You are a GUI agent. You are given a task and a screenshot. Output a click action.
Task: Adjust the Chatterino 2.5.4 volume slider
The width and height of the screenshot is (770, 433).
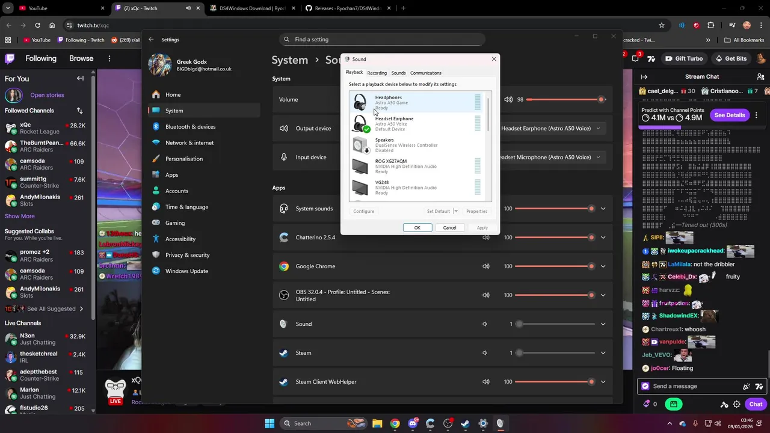click(x=556, y=238)
